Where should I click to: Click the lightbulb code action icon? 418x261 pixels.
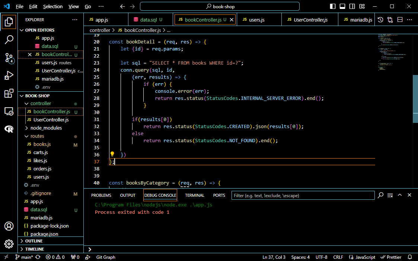[x=112, y=154]
